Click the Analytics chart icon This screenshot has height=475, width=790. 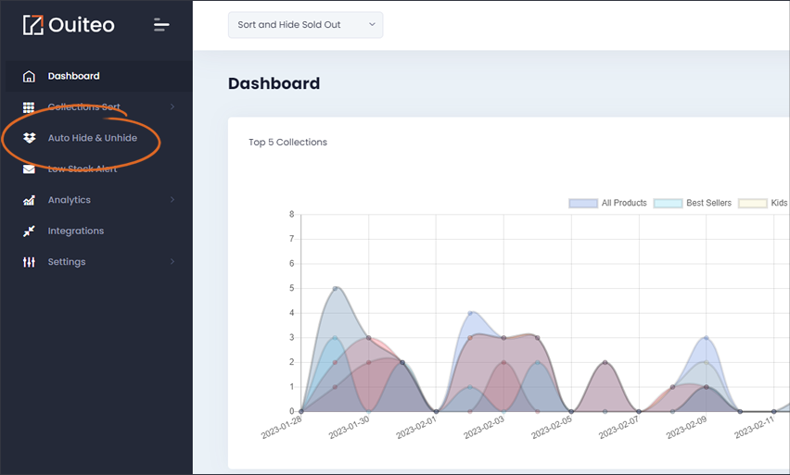pyautogui.click(x=30, y=200)
